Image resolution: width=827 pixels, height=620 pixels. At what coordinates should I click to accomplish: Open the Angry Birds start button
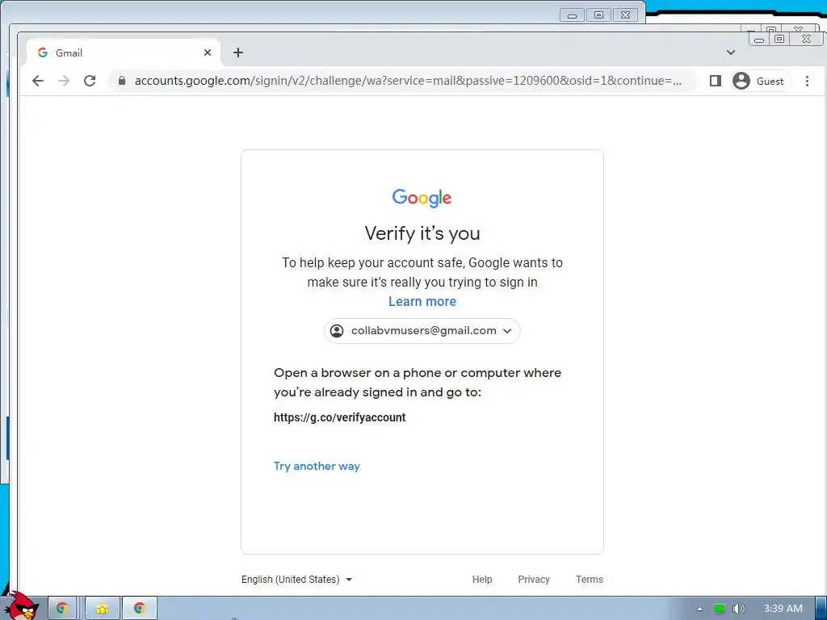pyautogui.click(x=21, y=606)
